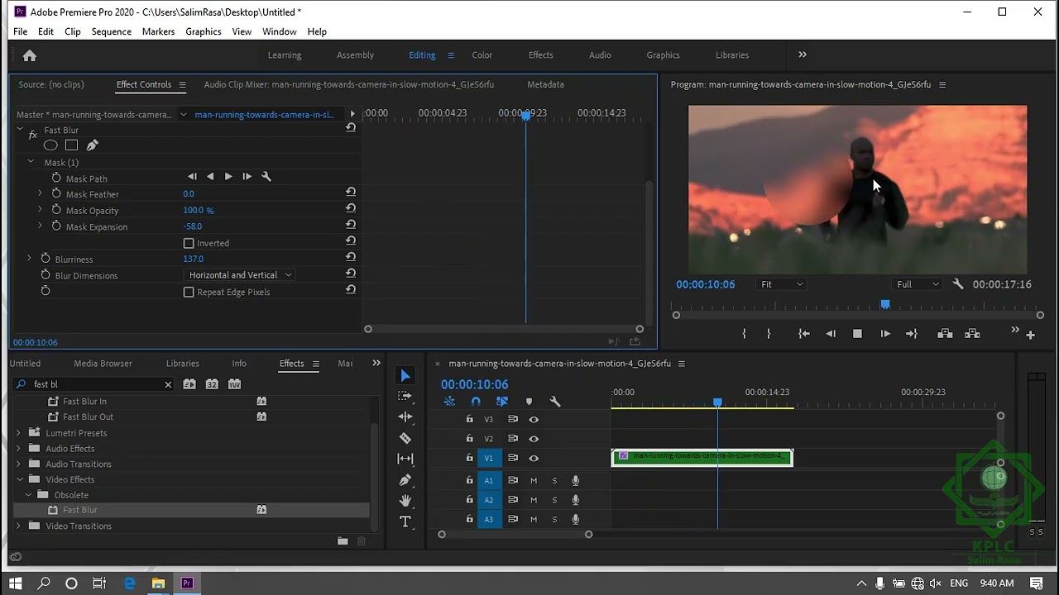The image size is (1059, 595).
Task: Solo audio track A2
Action: [x=554, y=500]
